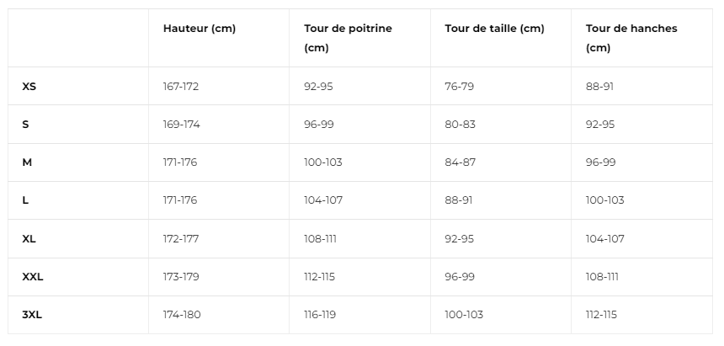The height and width of the screenshot is (346, 724).
Task: Click the Tour de taille (cm) header
Action: [494, 29]
